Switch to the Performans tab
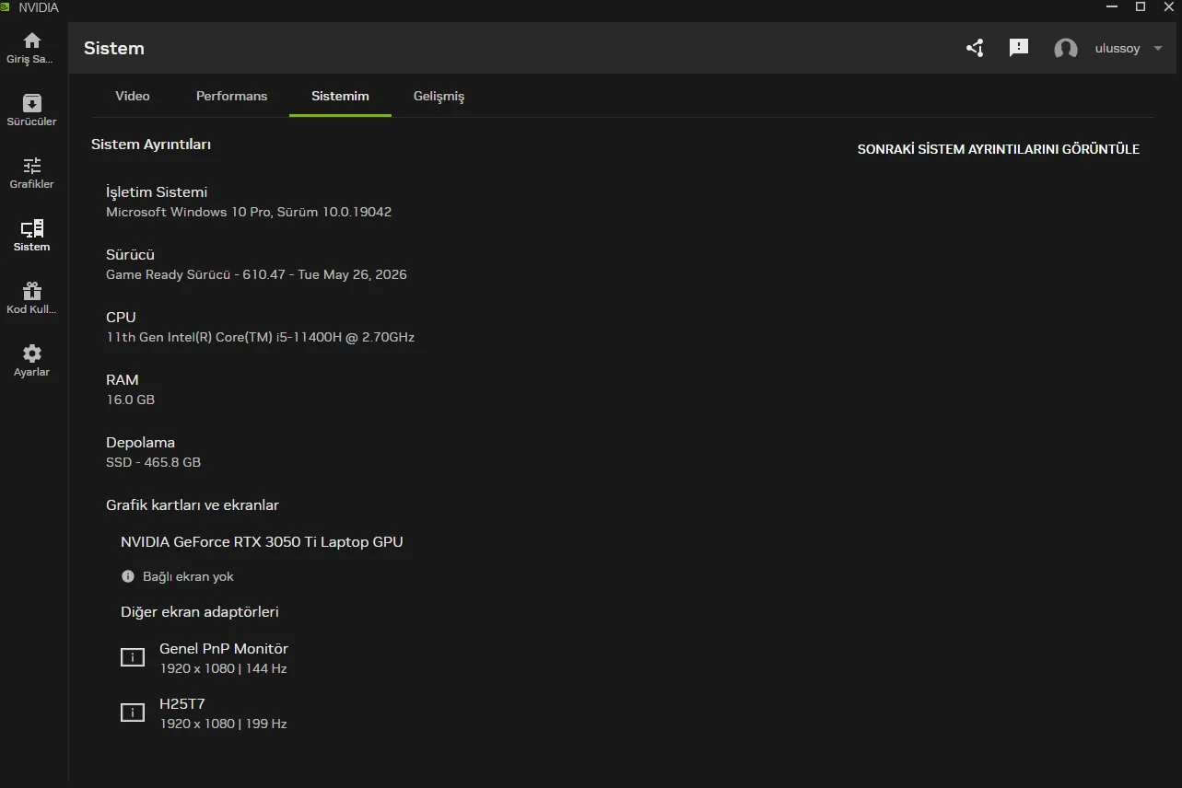 231,96
